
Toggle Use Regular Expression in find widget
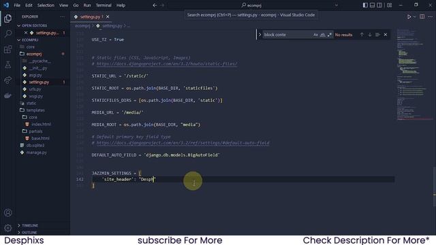(x=330, y=35)
